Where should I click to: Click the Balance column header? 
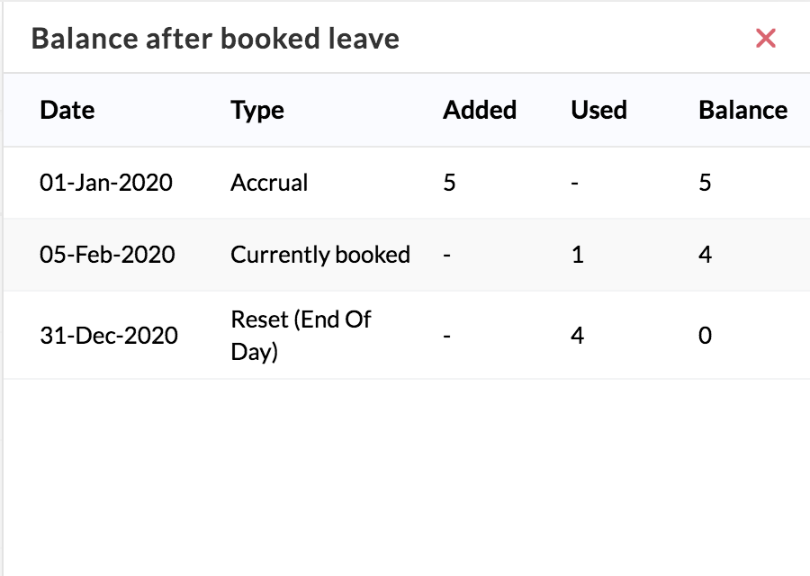742,110
